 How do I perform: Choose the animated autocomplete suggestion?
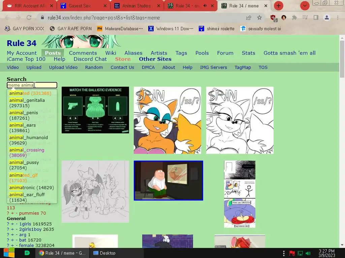32,93
